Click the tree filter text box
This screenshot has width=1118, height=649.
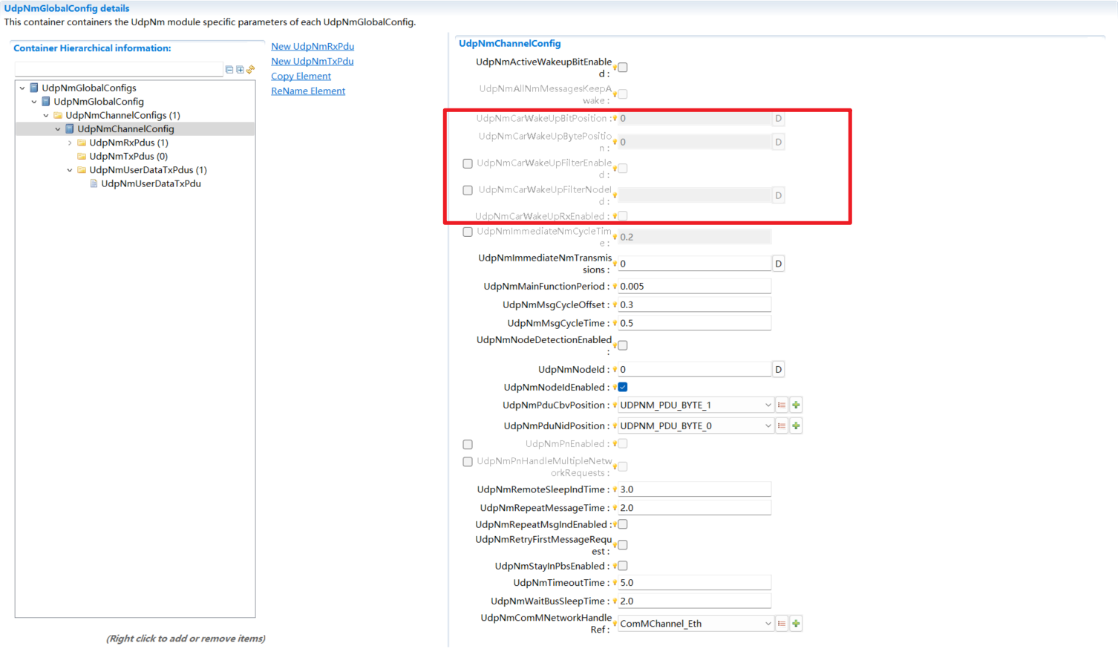[x=119, y=70]
